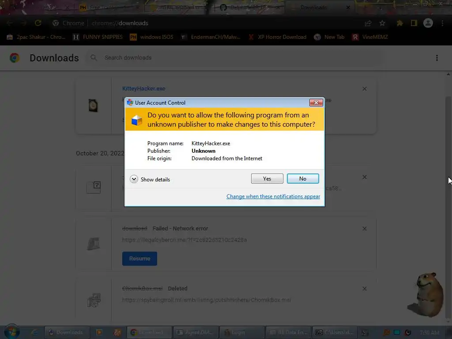The height and width of the screenshot is (339, 452).
Task: Click the hamster desktop mascot
Action: (x=426, y=294)
